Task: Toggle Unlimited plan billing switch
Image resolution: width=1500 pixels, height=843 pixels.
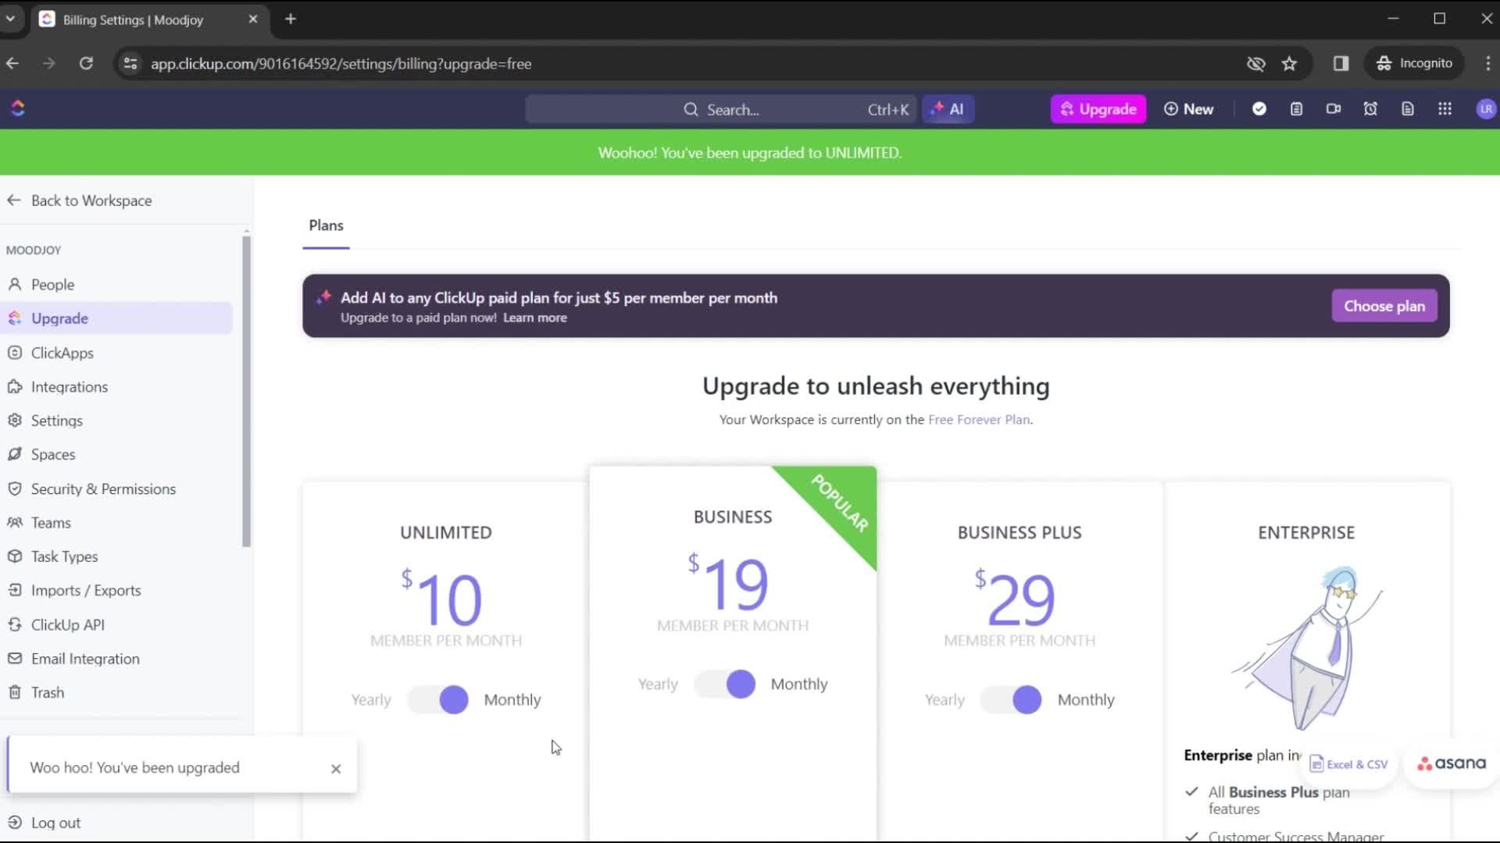Action: click(x=438, y=699)
